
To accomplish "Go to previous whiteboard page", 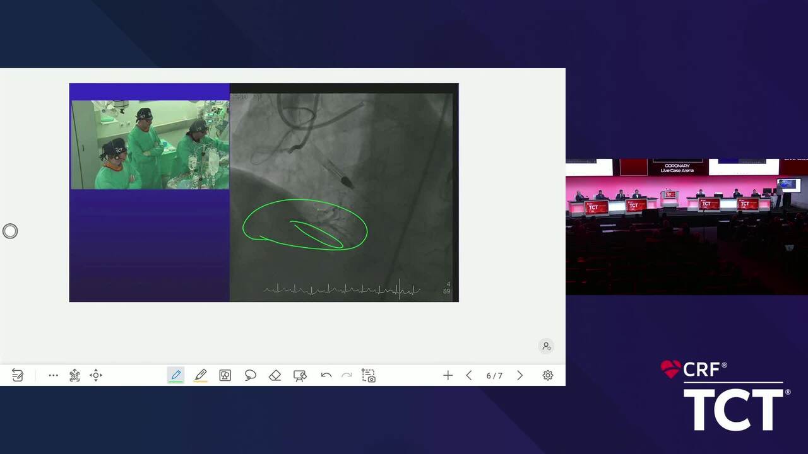I will coord(469,375).
